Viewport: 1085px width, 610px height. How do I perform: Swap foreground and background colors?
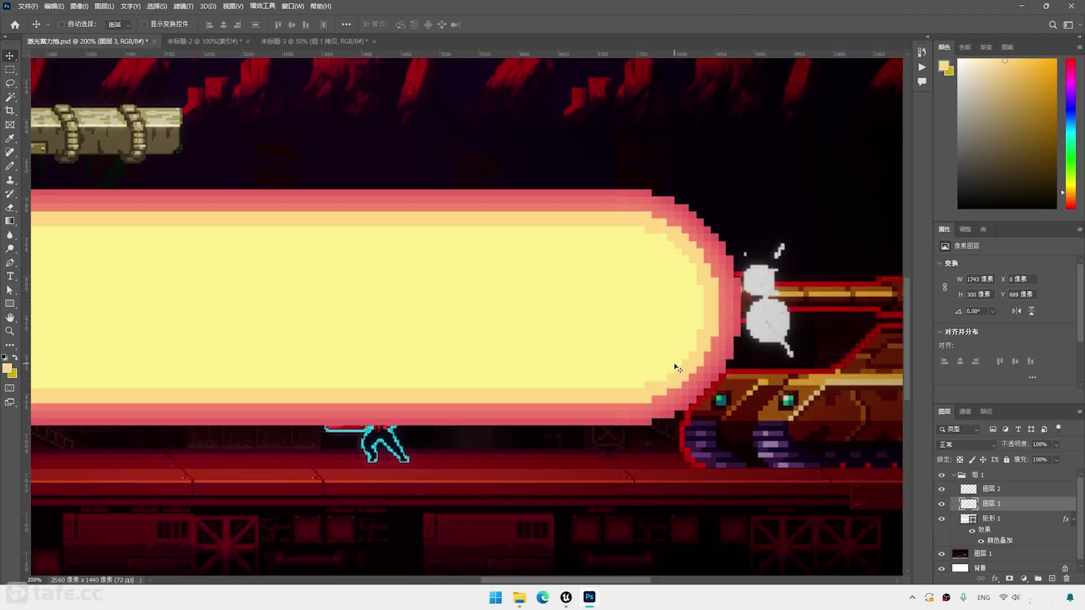pos(15,358)
